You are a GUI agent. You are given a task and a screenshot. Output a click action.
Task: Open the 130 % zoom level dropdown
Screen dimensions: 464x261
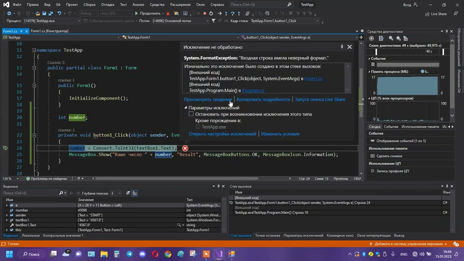click(11, 179)
